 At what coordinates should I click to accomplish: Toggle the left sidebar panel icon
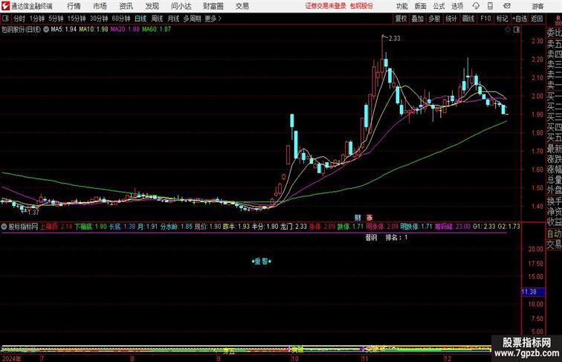[5, 19]
